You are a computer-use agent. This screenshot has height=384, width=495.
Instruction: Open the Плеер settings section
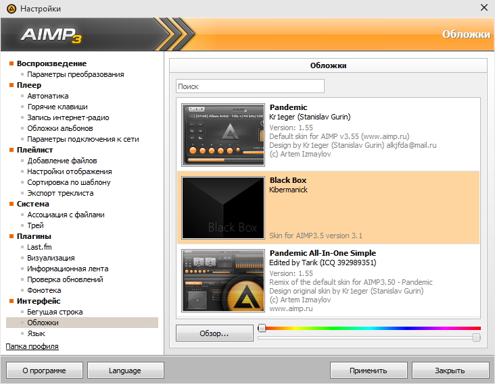(x=29, y=85)
